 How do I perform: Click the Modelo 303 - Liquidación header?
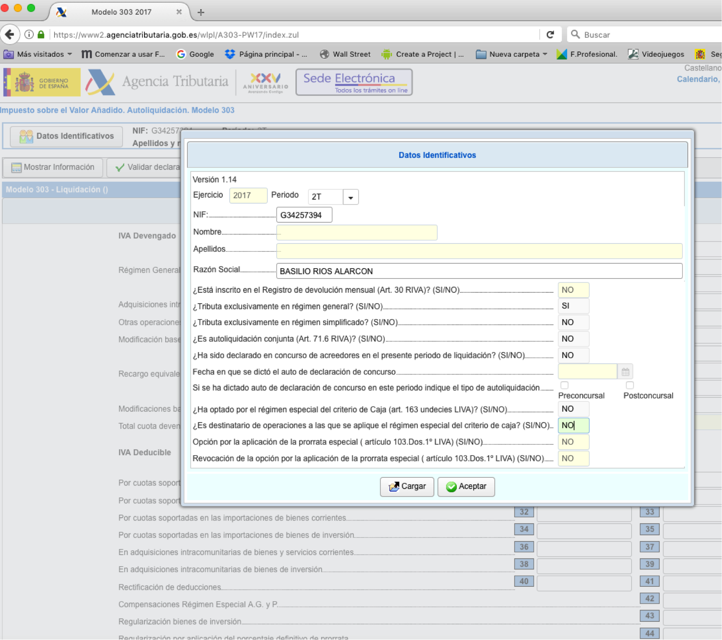pos(57,190)
